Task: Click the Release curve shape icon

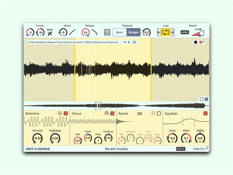Action: click(x=95, y=32)
